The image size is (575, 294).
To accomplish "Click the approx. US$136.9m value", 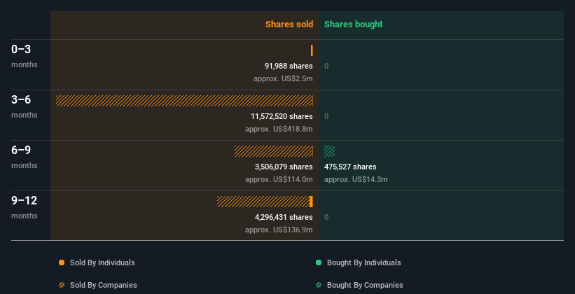I will [279, 230].
